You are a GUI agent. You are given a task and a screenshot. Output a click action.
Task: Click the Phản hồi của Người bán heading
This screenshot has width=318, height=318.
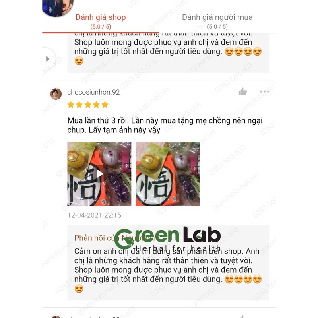tap(115, 238)
